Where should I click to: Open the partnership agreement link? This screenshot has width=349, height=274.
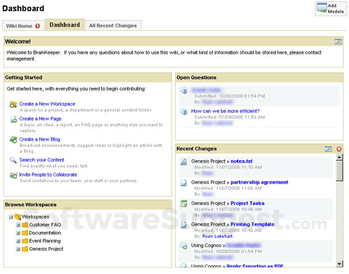click(259, 182)
